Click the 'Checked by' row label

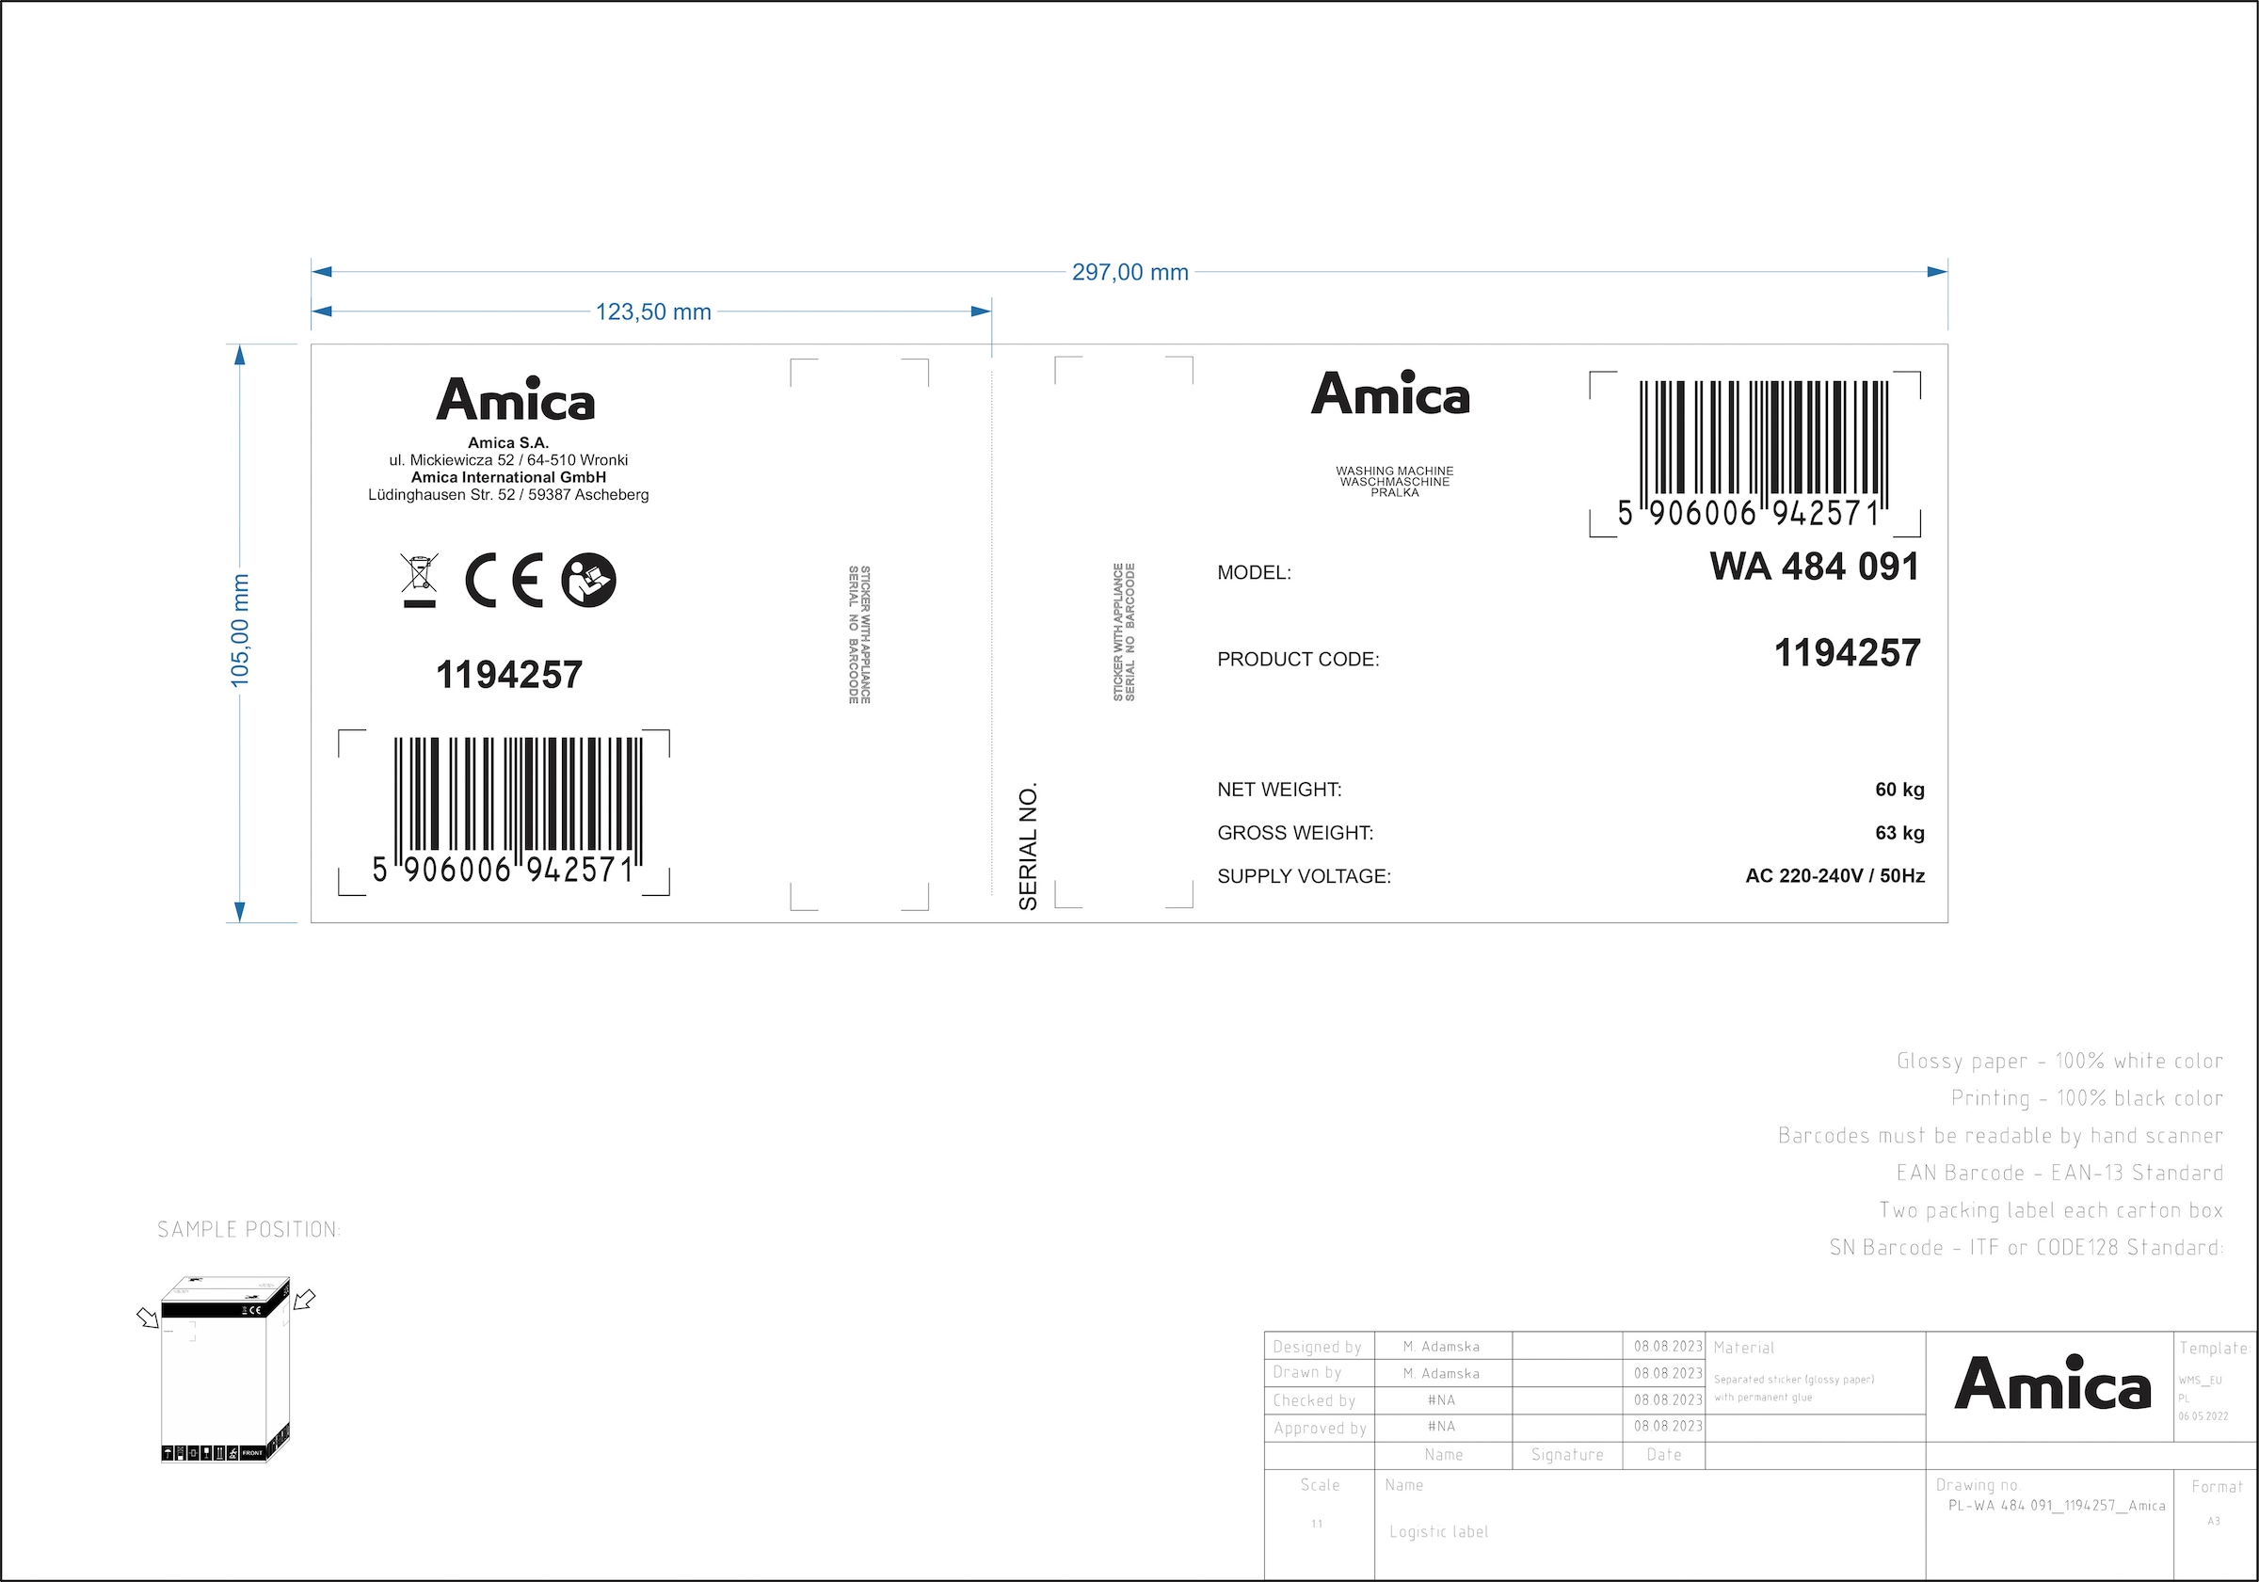tap(1313, 1400)
